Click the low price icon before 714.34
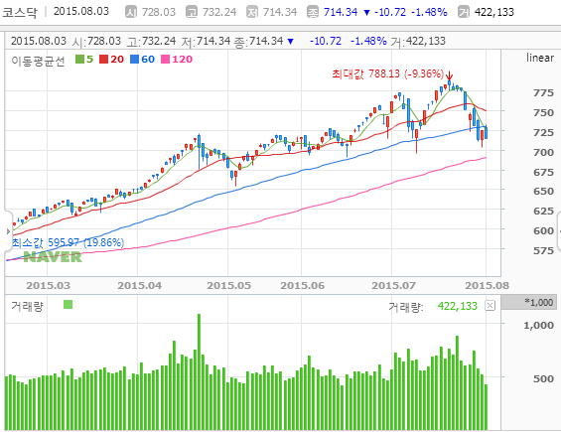The image size is (561, 432). [x=252, y=12]
